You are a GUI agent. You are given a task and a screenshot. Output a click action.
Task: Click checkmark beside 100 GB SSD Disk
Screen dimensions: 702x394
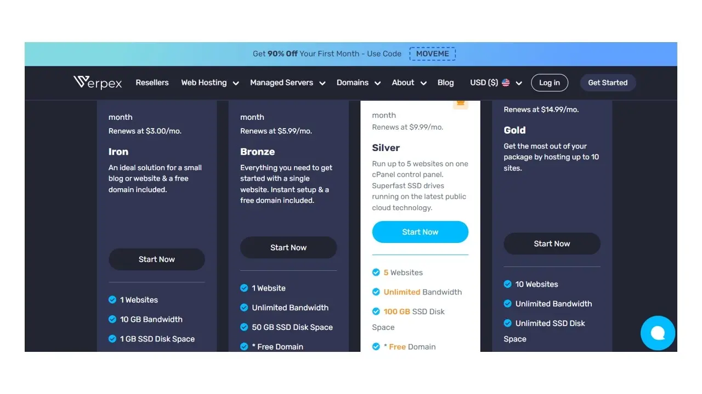pyautogui.click(x=376, y=311)
